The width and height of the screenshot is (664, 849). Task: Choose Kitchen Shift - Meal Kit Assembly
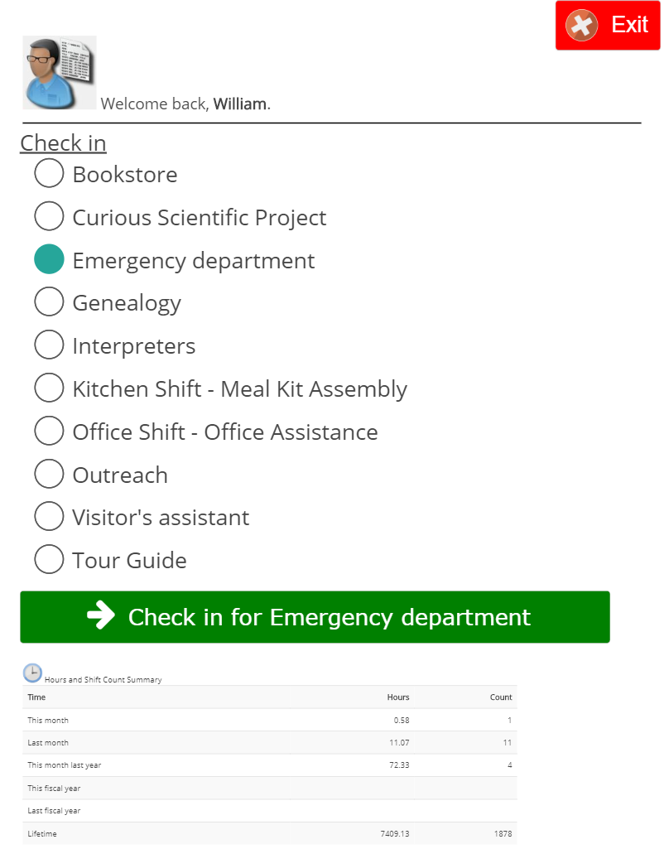(x=49, y=388)
